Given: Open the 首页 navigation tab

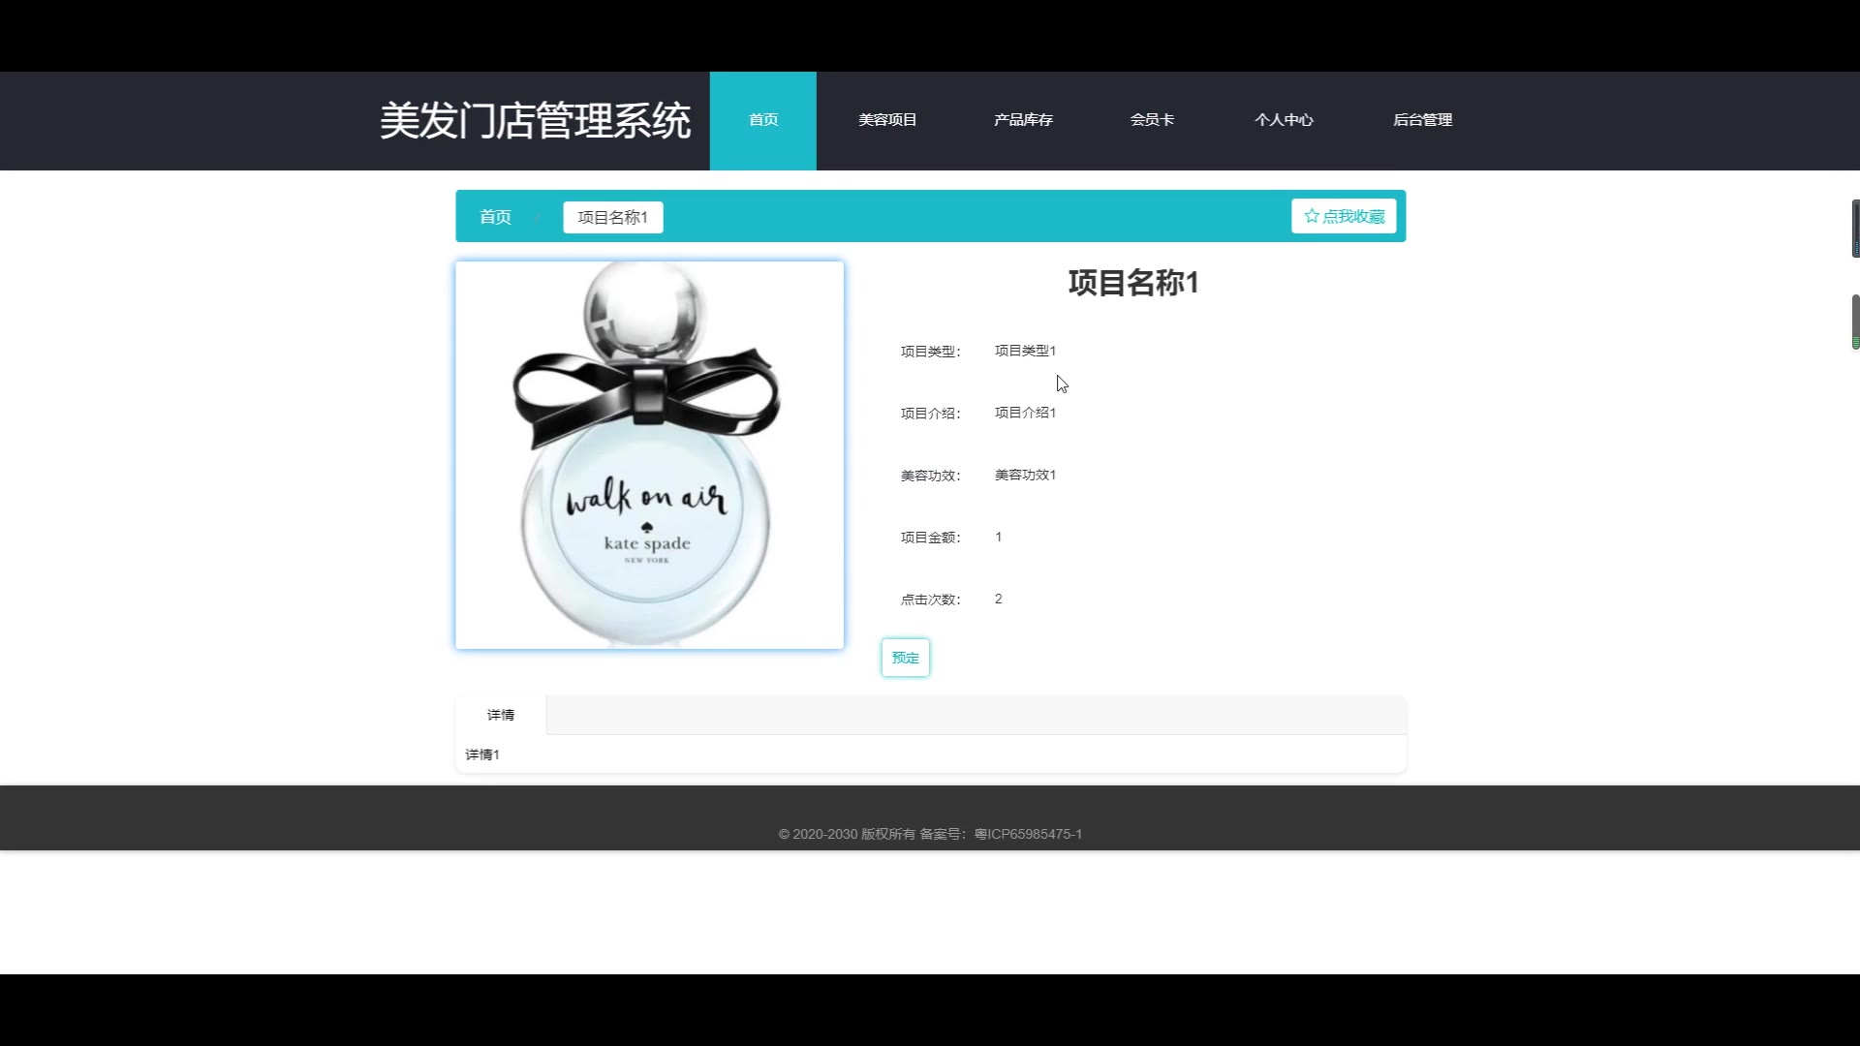Looking at the screenshot, I should [x=763, y=120].
